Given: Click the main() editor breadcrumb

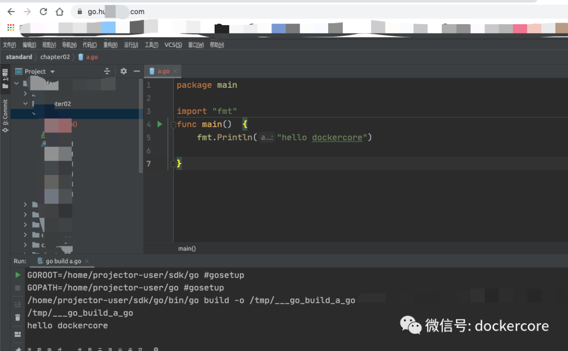Looking at the screenshot, I should coord(187,249).
